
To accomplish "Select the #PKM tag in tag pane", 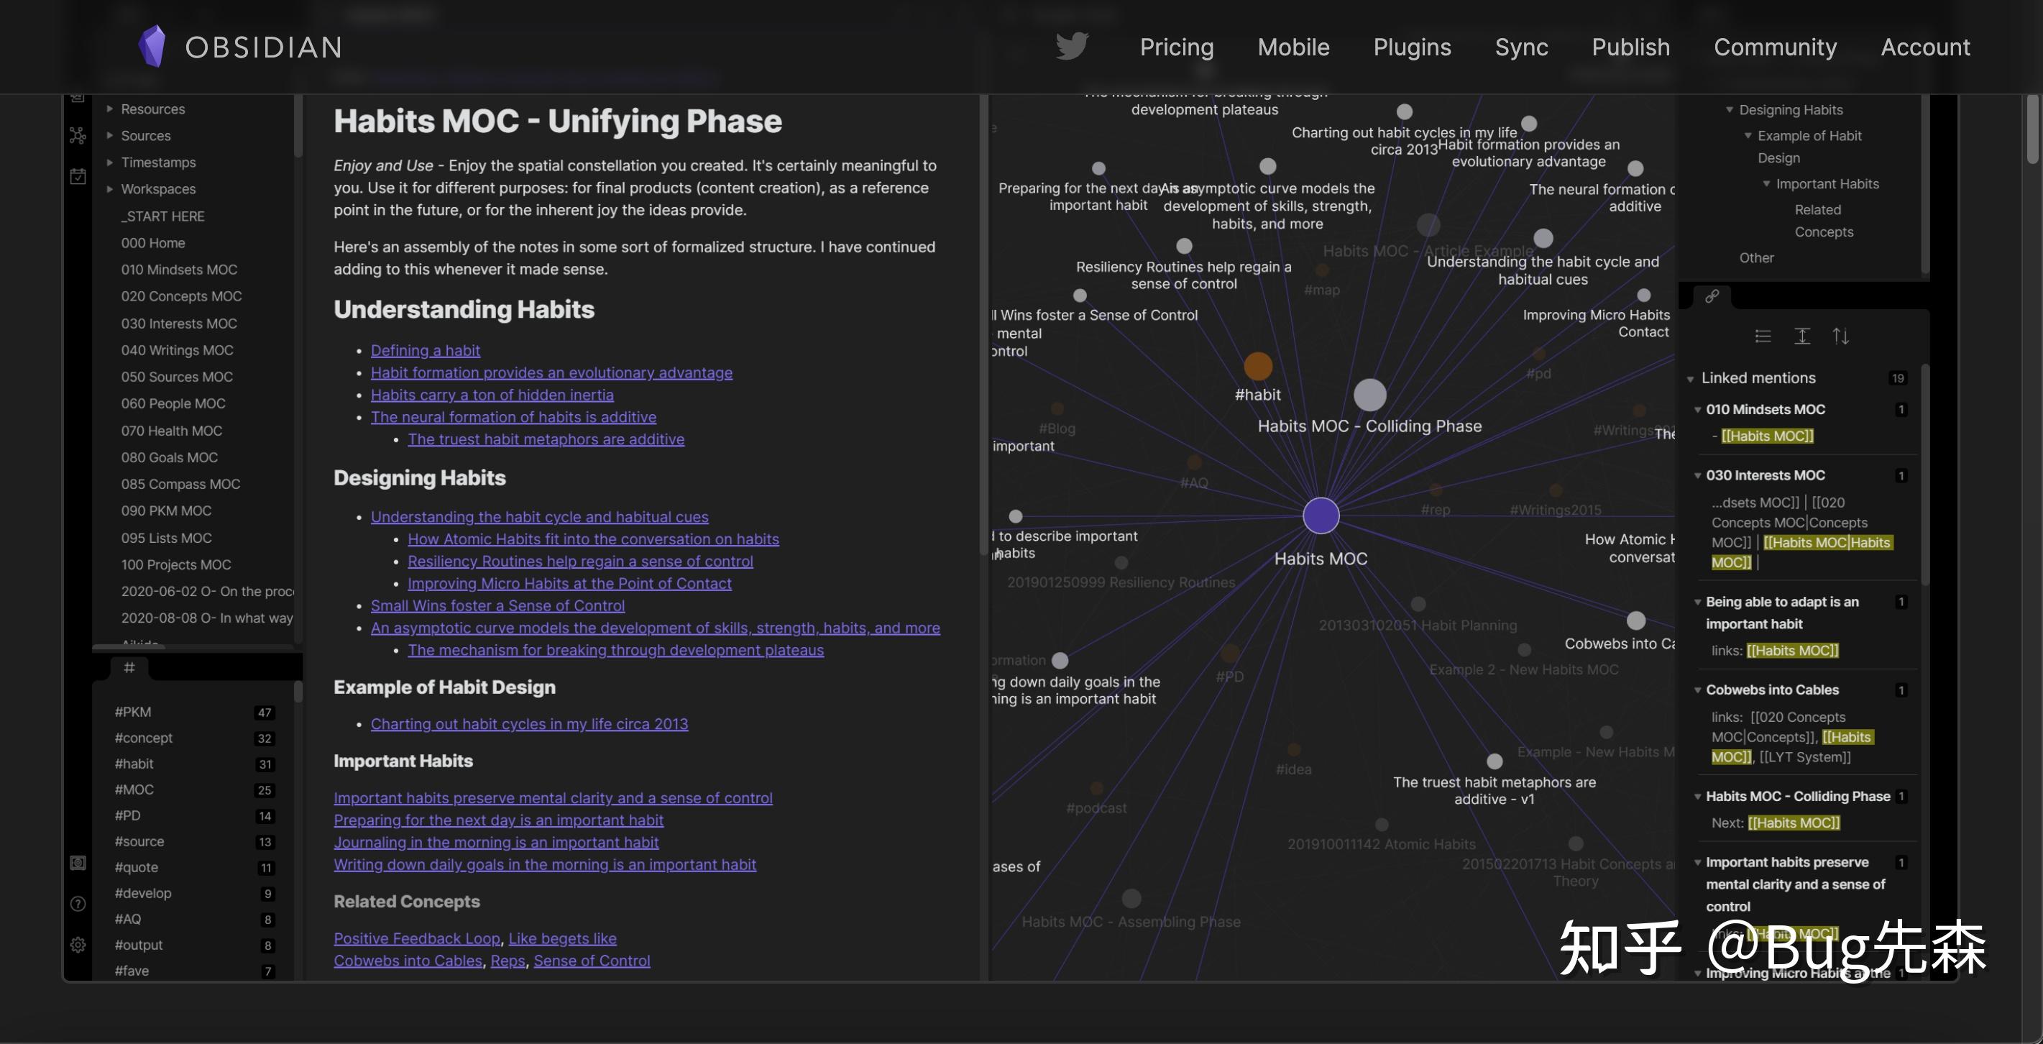I will pyautogui.click(x=133, y=712).
